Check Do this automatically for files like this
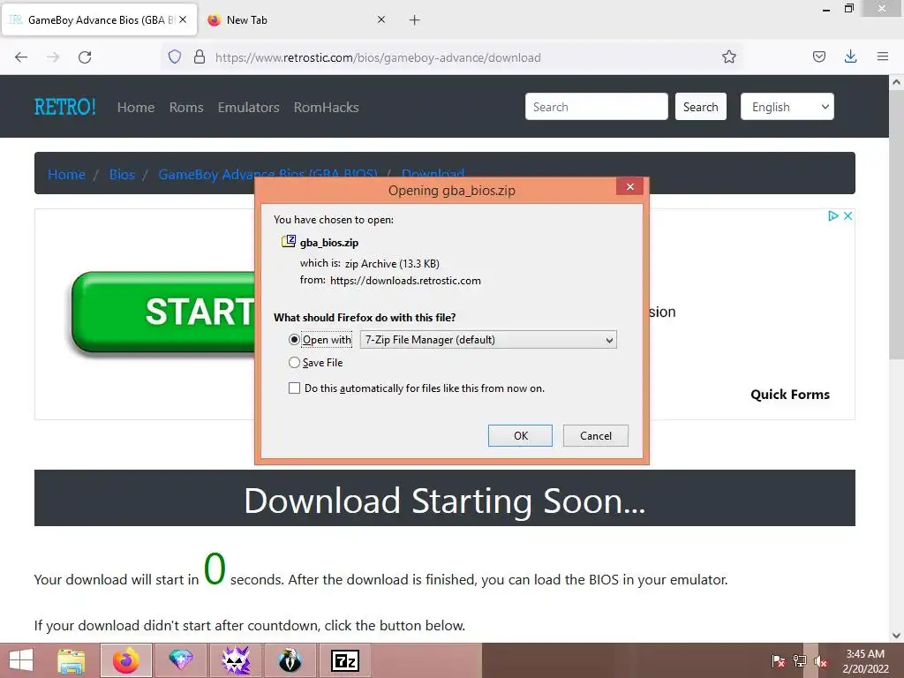This screenshot has width=904, height=678. click(294, 388)
